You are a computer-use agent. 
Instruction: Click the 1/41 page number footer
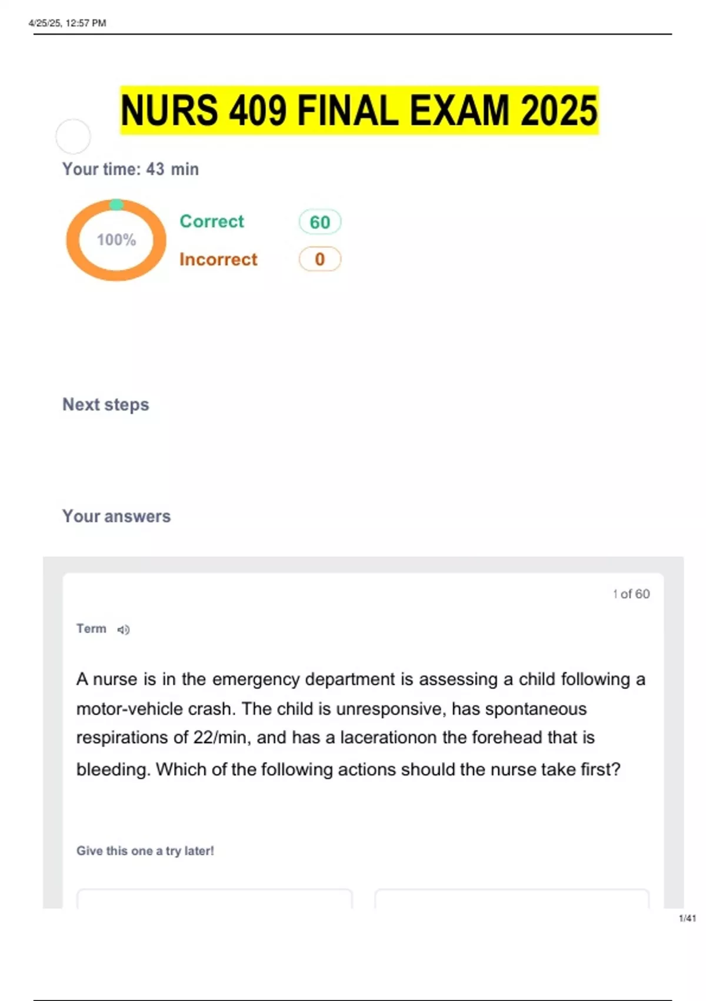pos(687,918)
